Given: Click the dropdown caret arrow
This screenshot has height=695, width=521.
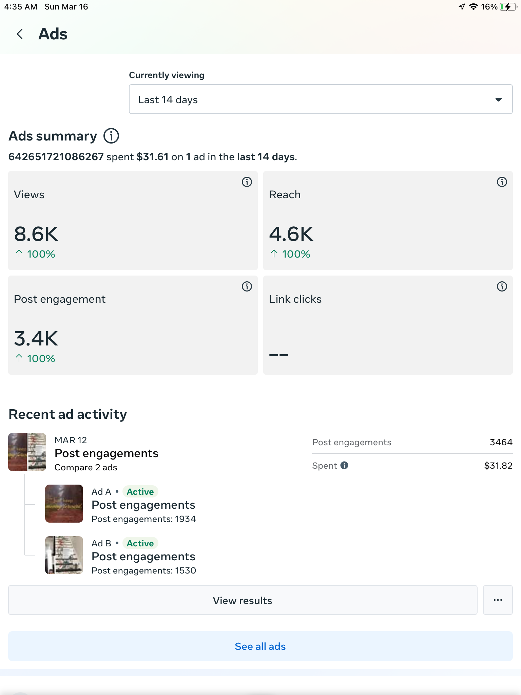Looking at the screenshot, I should (x=498, y=99).
